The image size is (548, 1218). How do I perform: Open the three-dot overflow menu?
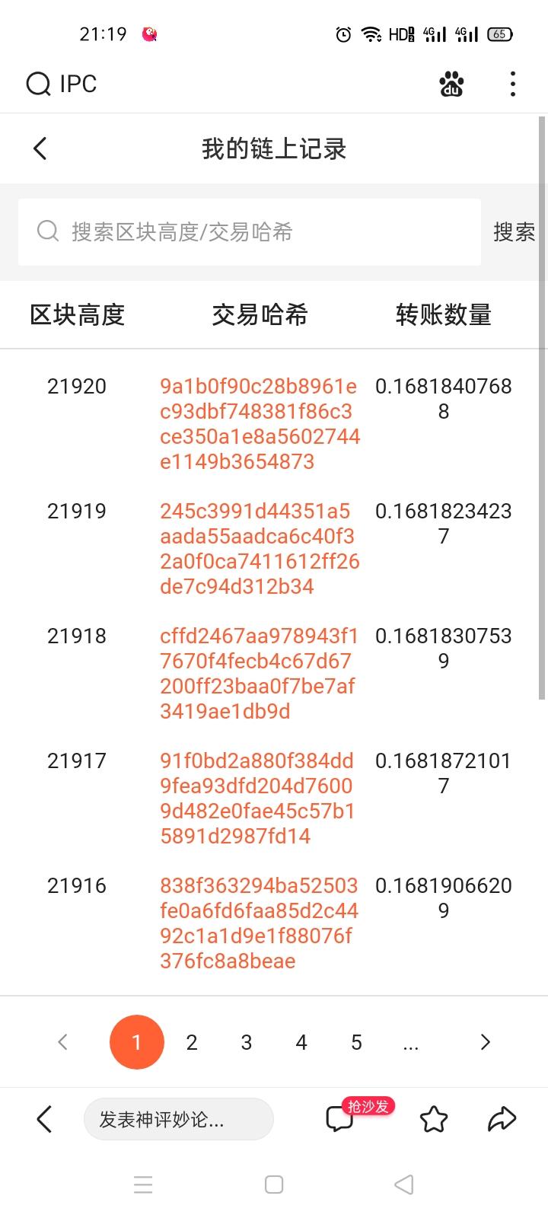point(512,84)
